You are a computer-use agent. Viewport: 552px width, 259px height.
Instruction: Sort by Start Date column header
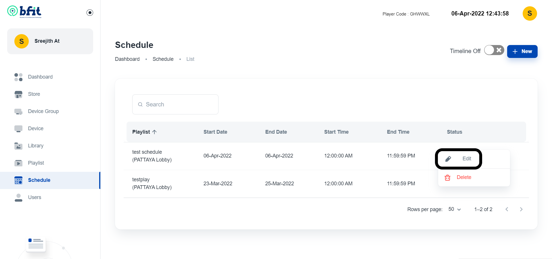pos(215,132)
